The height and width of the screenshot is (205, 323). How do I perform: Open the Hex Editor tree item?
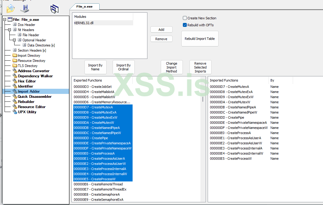click(x=27, y=81)
